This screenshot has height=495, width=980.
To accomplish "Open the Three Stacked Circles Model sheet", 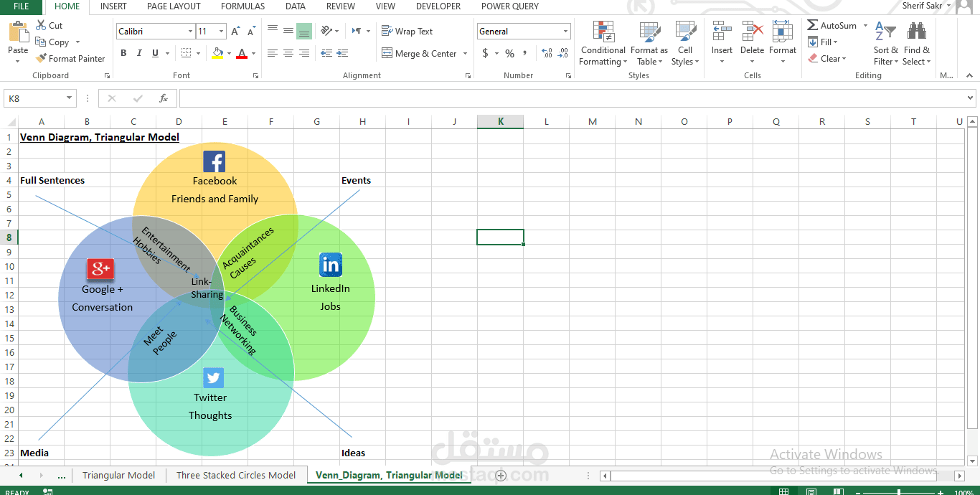I will click(236, 475).
